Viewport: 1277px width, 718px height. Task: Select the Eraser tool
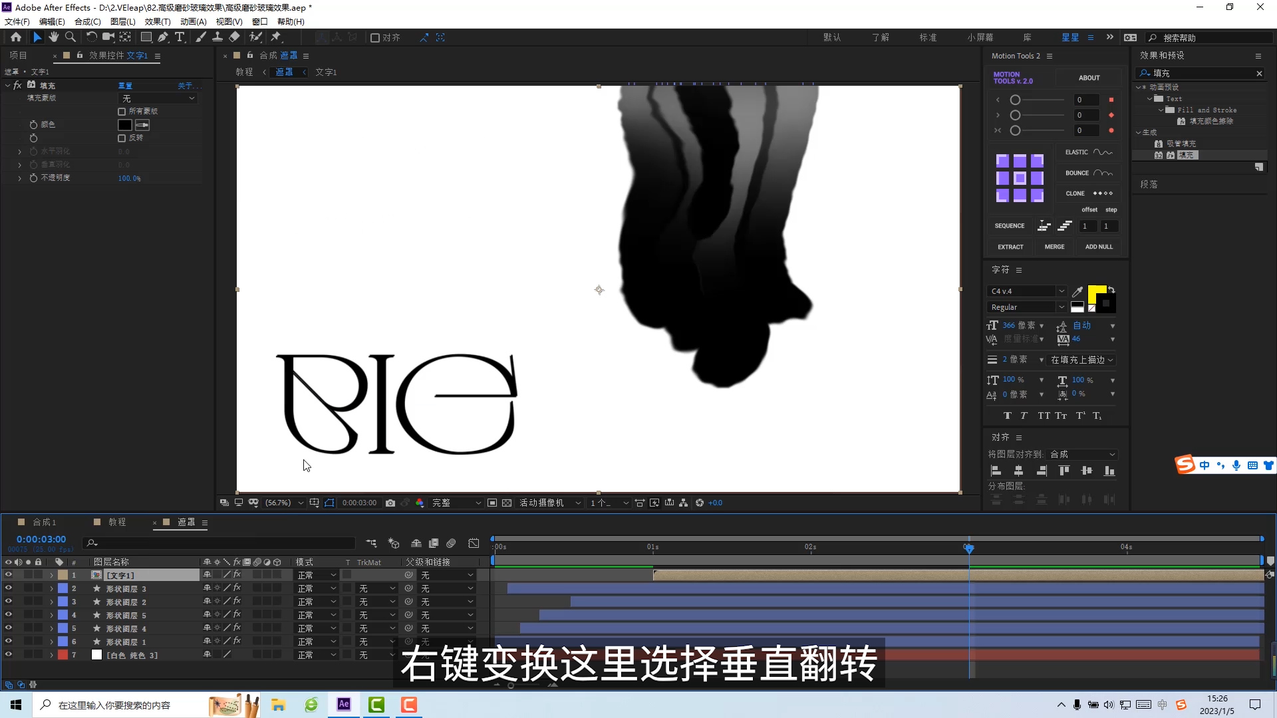(x=234, y=37)
